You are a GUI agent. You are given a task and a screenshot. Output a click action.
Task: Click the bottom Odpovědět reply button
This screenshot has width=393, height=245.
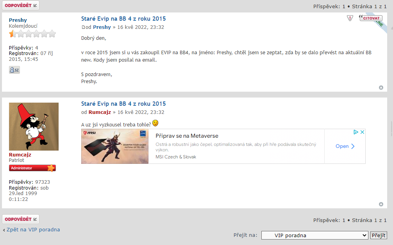21,219
